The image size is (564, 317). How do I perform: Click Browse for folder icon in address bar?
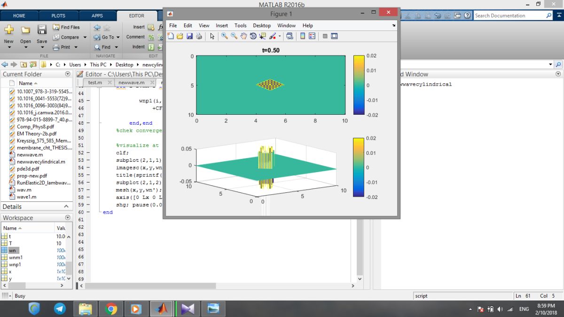pyautogui.click(x=33, y=64)
